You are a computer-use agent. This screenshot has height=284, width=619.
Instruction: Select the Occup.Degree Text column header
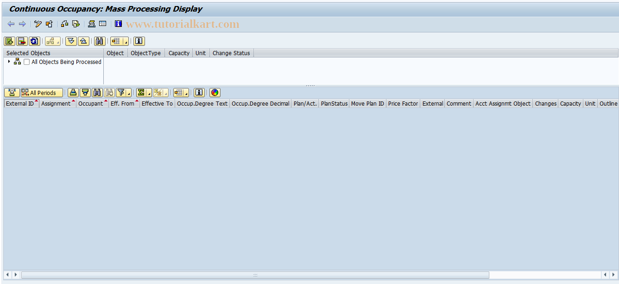point(202,103)
